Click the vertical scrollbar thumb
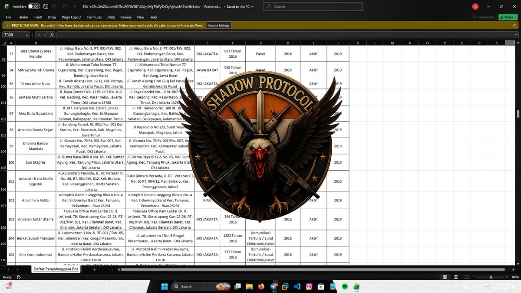Image resolution: width=521 pixels, height=293 pixels. click(518, 113)
